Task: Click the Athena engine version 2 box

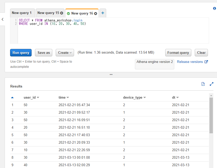Action: [155, 64]
